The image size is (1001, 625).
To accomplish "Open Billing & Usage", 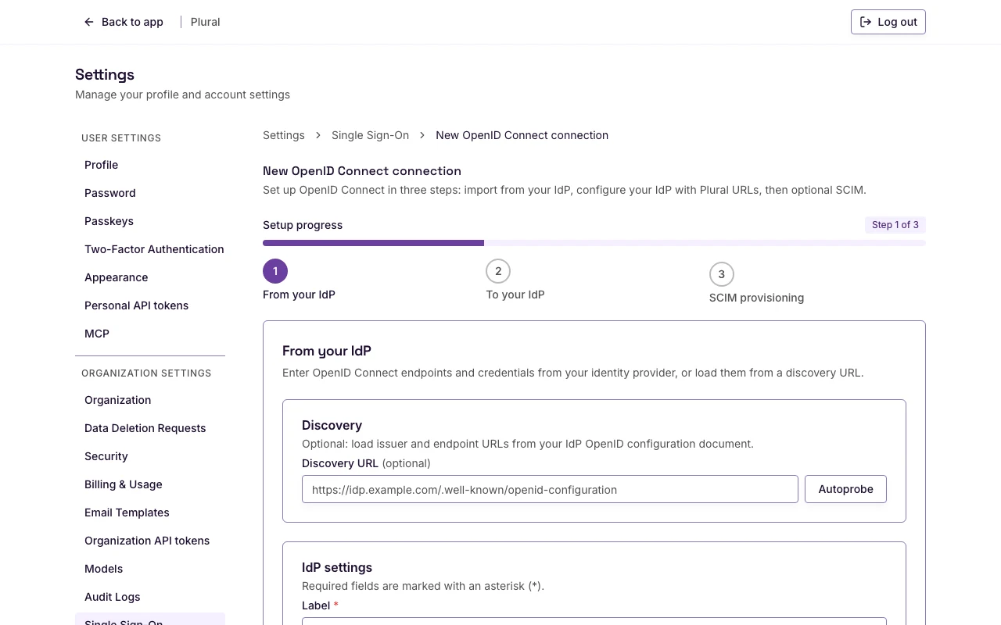I will coord(150,484).
